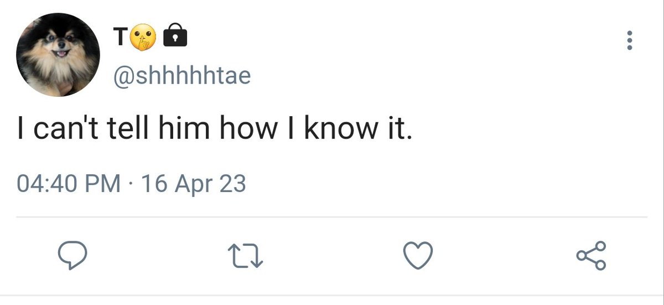Like the tweet with the heart icon
This screenshot has width=664, height=305.
(417, 256)
